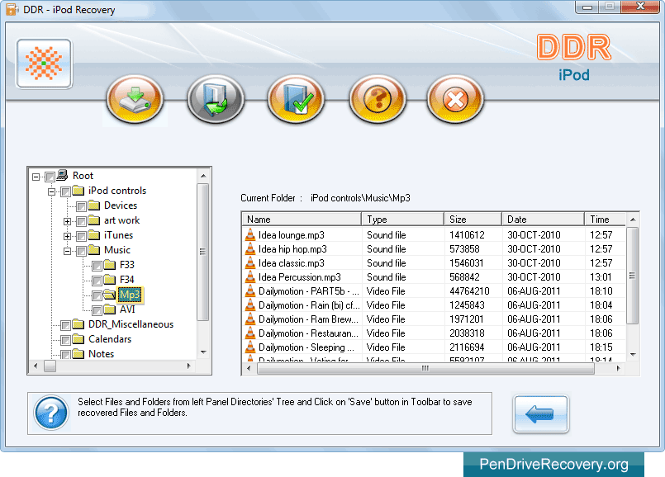The image size is (665, 477).
Task: Toggle the iTunes checkbox
Action: pos(82,236)
